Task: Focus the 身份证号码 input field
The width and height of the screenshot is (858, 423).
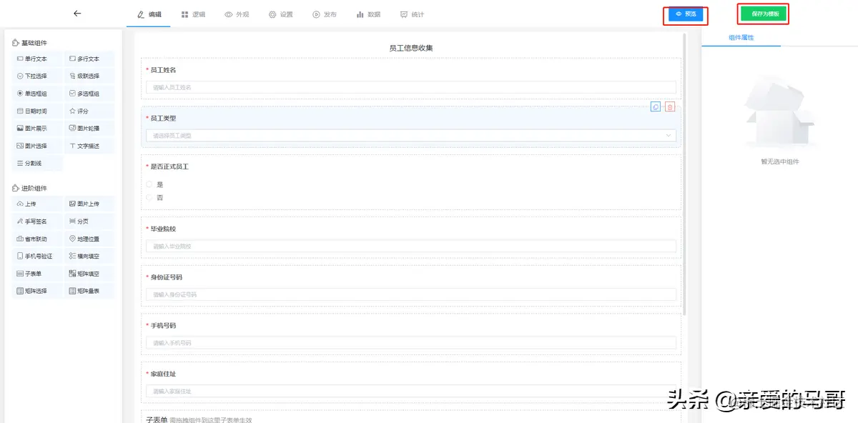Action: (x=410, y=294)
